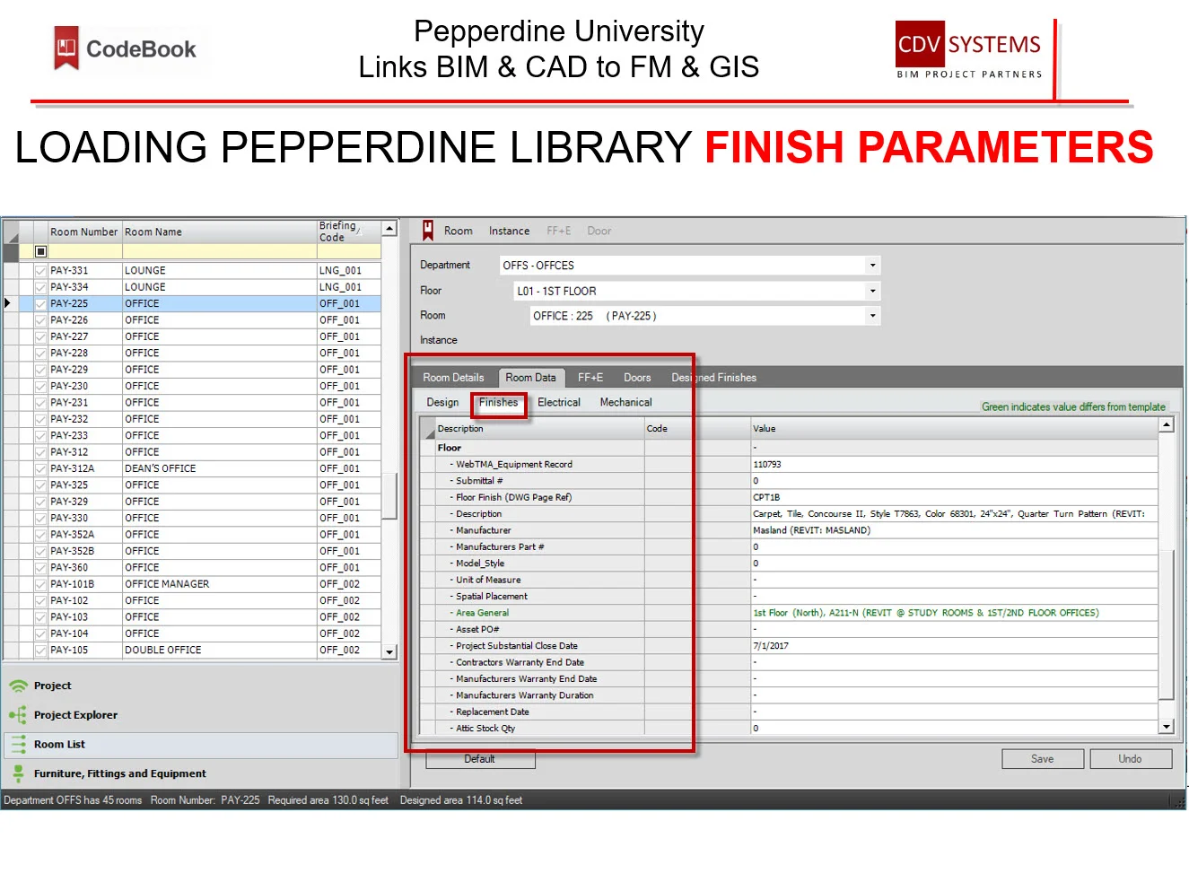Toggle checkbox for room PAY-360
Viewport: 1189px width, 891px height.
point(40,567)
